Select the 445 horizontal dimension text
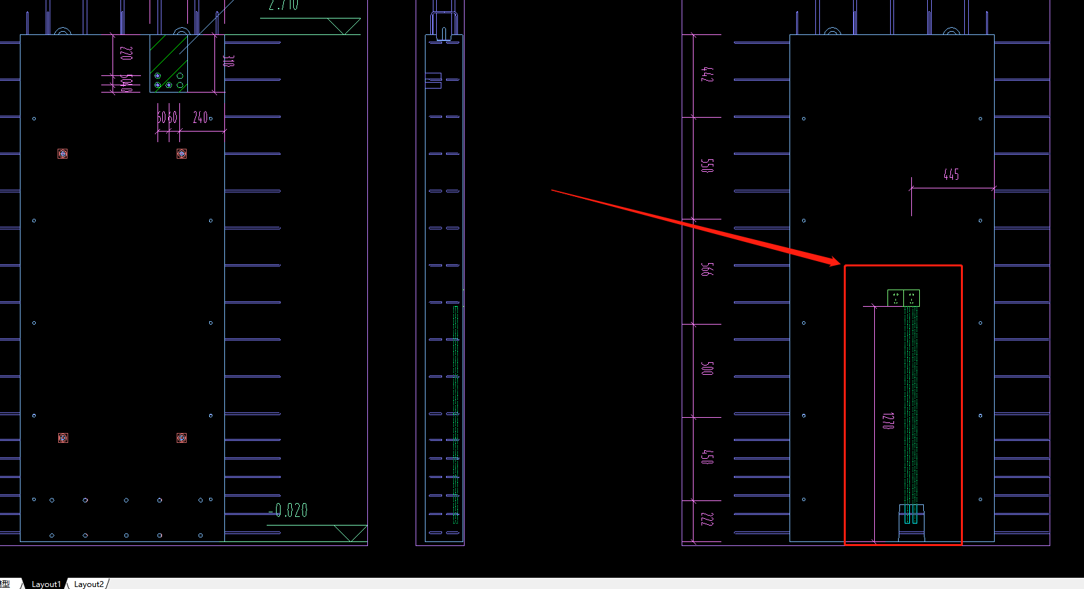The width and height of the screenshot is (1084, 589). (x=951, y=175)
